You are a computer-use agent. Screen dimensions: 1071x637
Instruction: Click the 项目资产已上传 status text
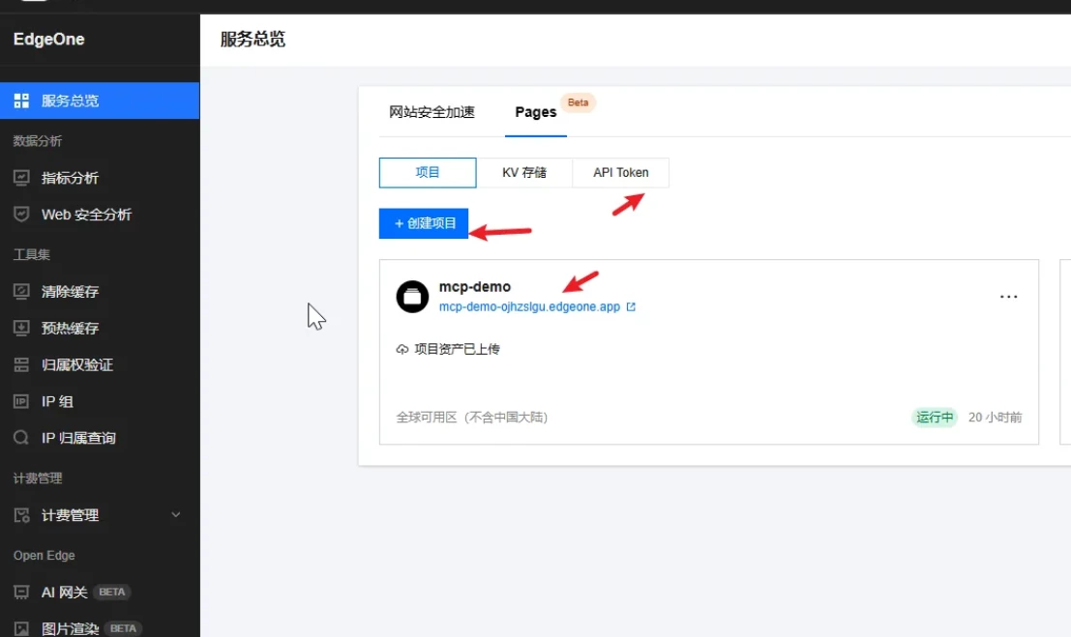click(x=457, y=350)
